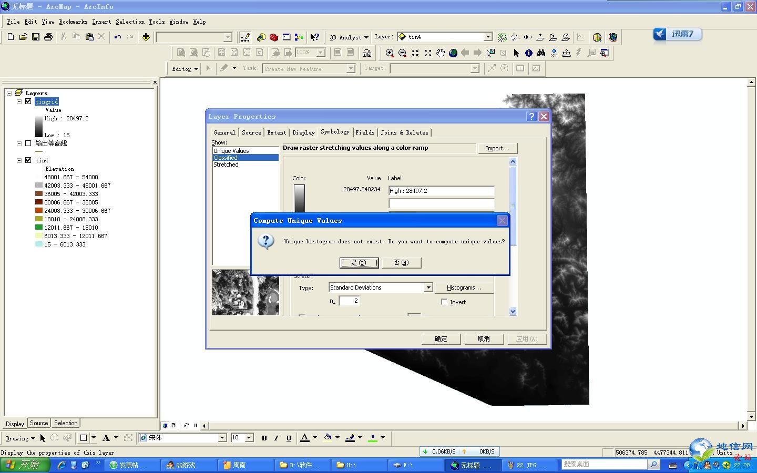
Task: Launch ArcGlobe from 3D Analyst toolbar
Action: (x=613, y=37)
